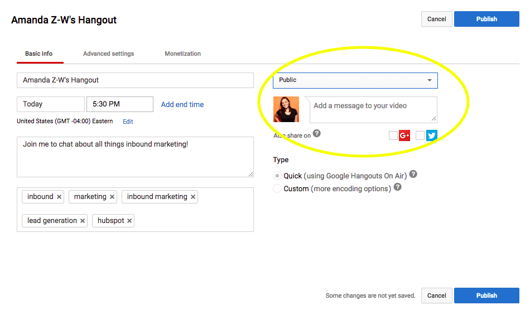Click the Twitter share icon
Viewport: 530px width, 315px height.
pos(432,135)
